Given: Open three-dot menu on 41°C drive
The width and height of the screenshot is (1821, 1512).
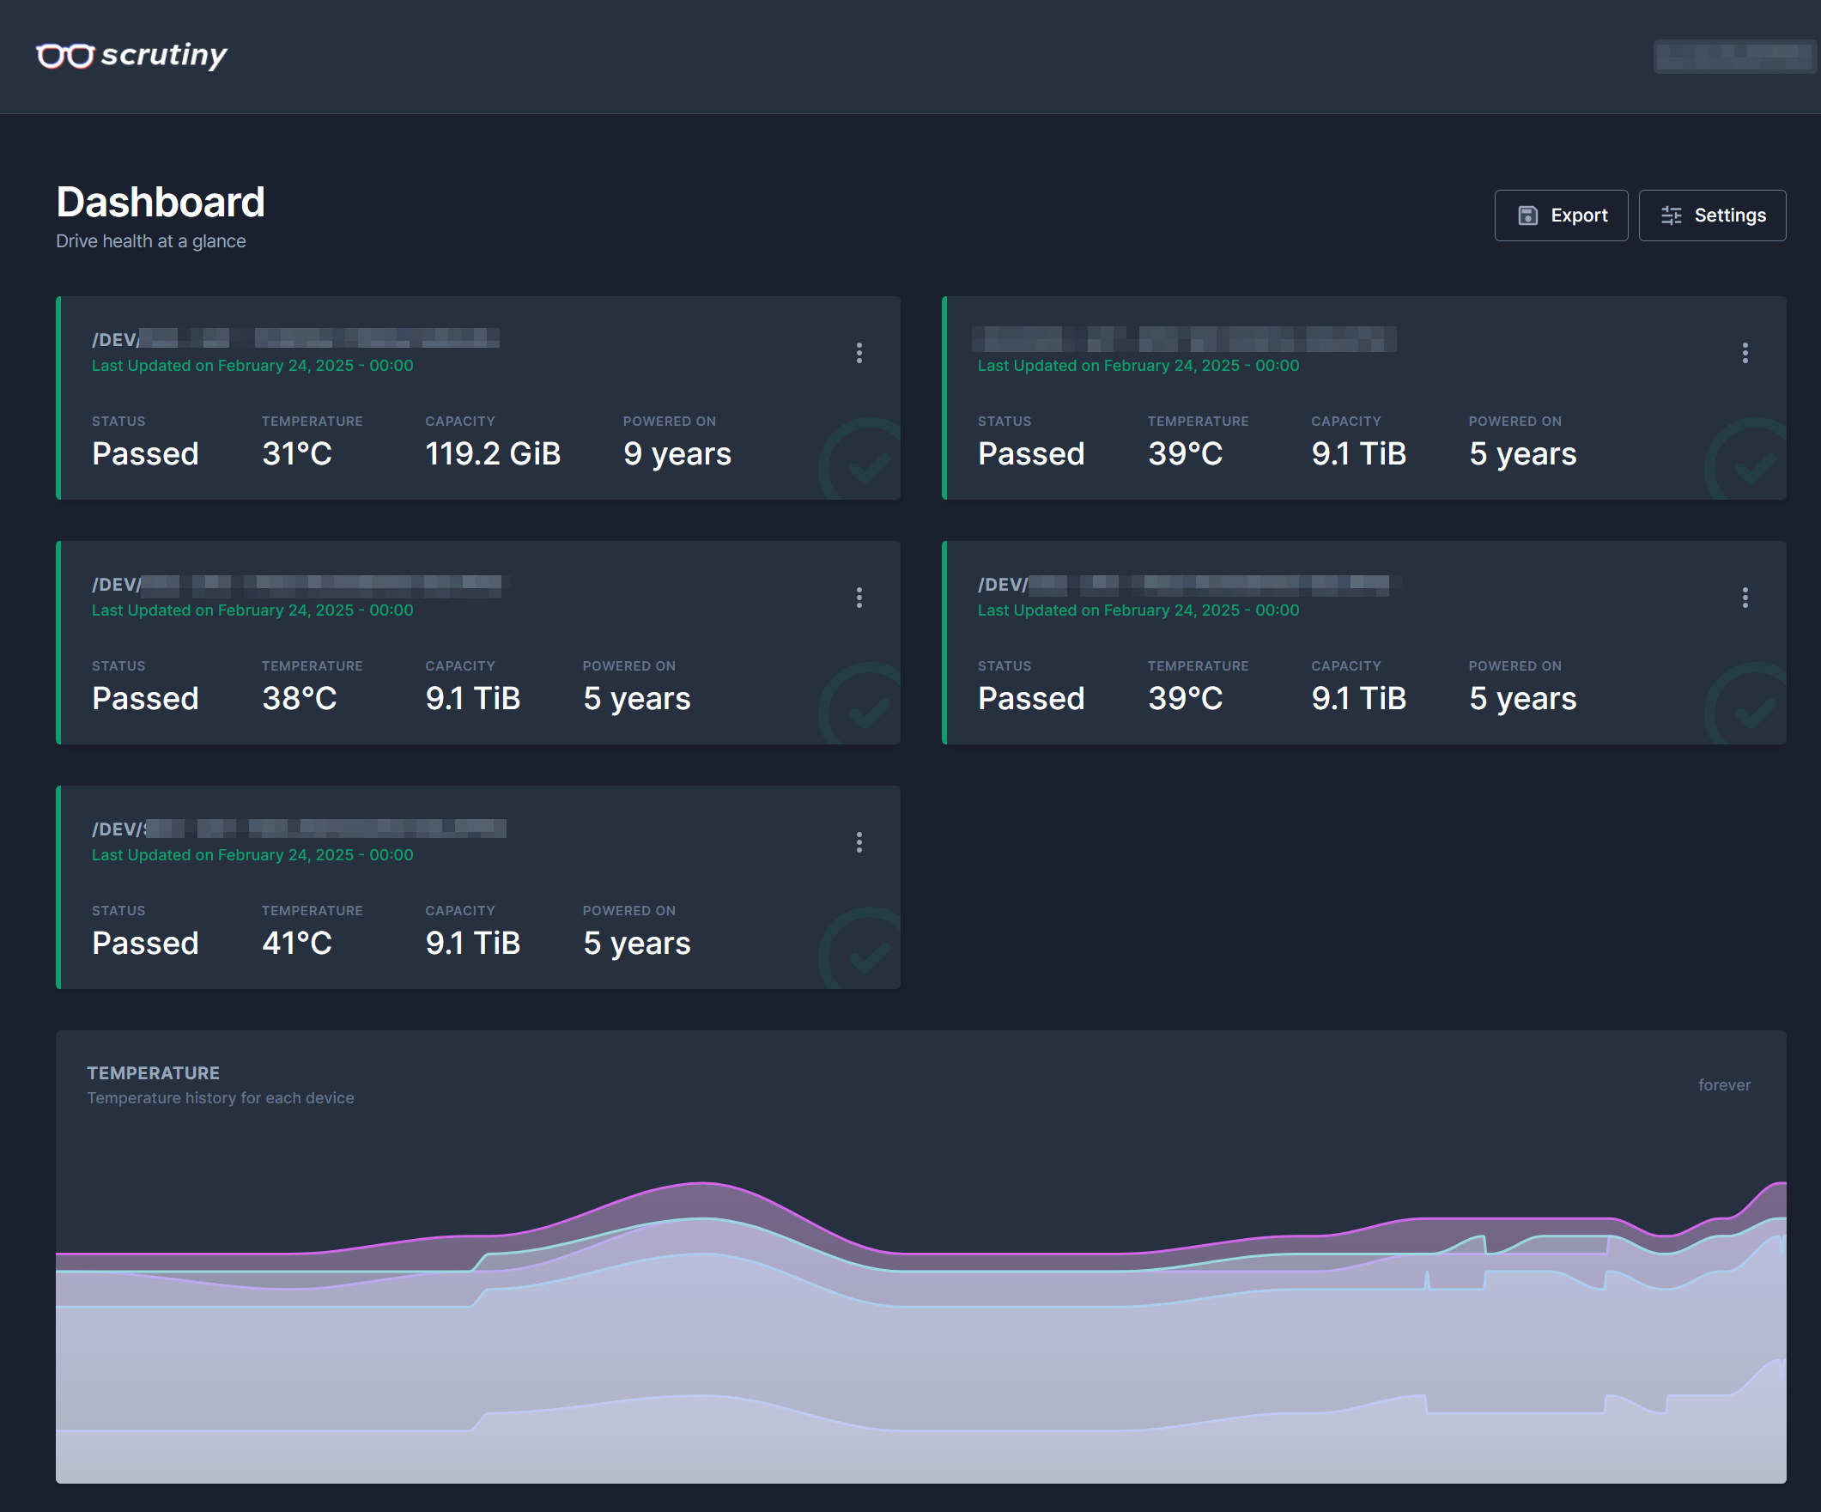Looking at the screenshot, I should (x=859, y=841).
